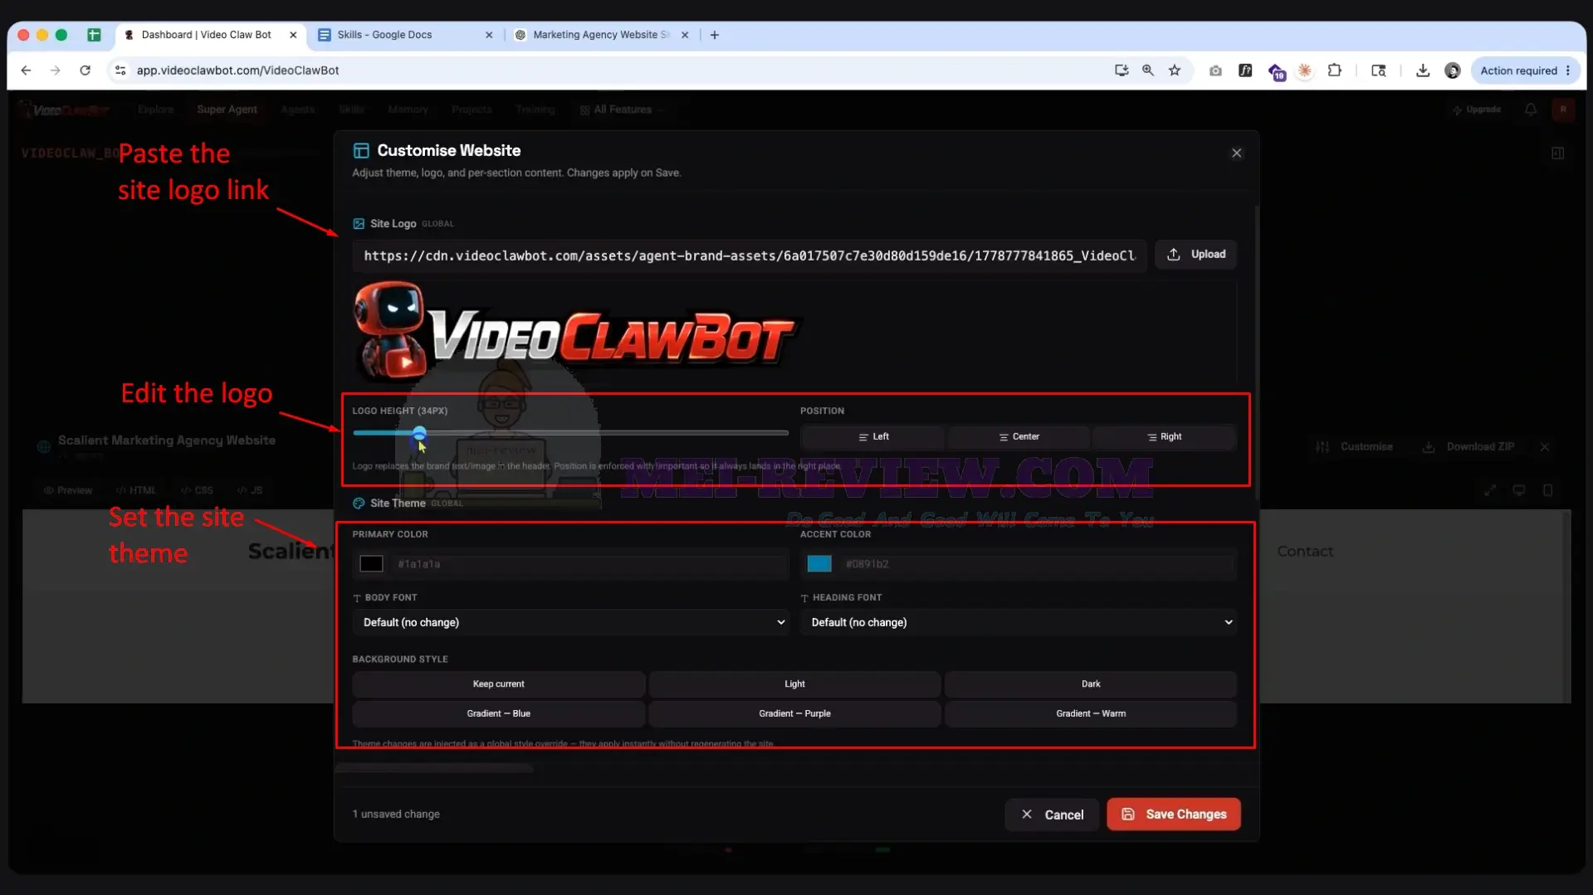Select Gradient — Purple background style
The width and height of the screenshot is (1593, 895).
click(794, 713)
